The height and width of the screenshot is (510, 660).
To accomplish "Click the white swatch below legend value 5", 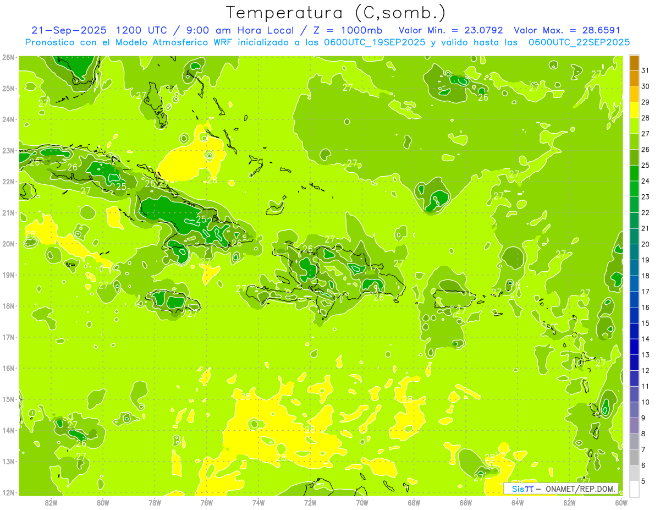I will 635,489.
